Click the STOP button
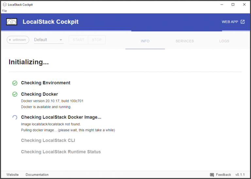Screen dimensions: 251x179 click(x=97, y=40)
